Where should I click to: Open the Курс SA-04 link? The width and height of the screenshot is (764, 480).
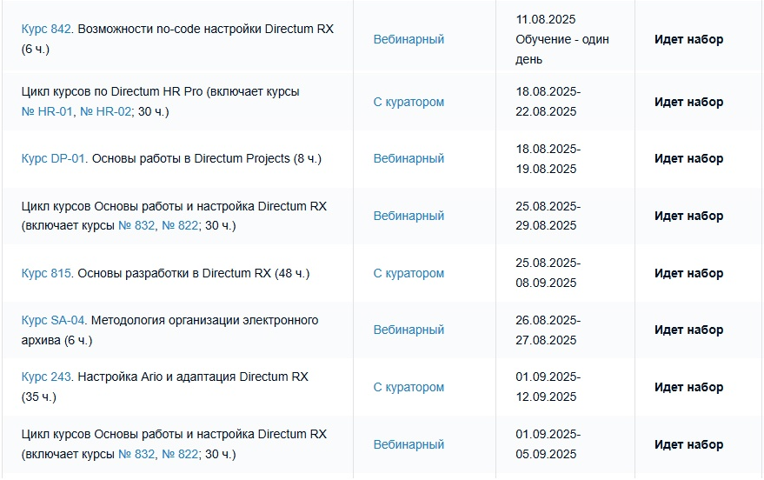coord(53,321)
